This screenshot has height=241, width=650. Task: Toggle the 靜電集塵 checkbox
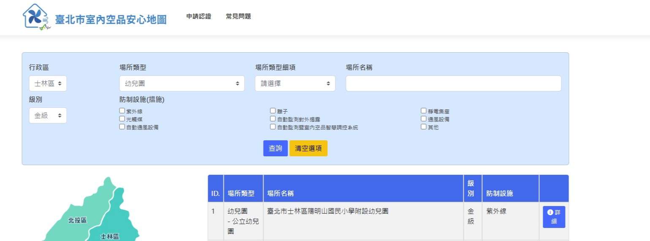pyautogui.click(x=424, y=111)
